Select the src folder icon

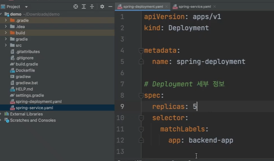point(12,45)
